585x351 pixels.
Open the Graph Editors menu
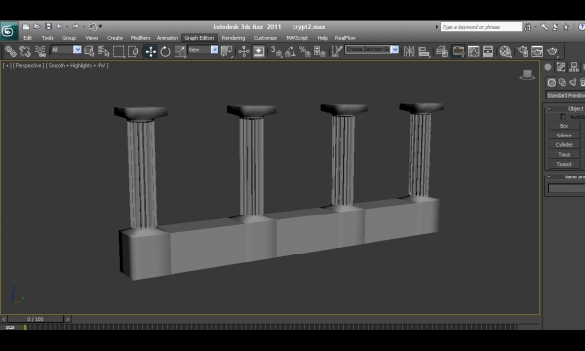[200, 38]
